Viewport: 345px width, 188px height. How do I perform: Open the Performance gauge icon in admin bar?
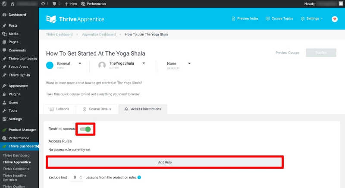click(83, 4)
